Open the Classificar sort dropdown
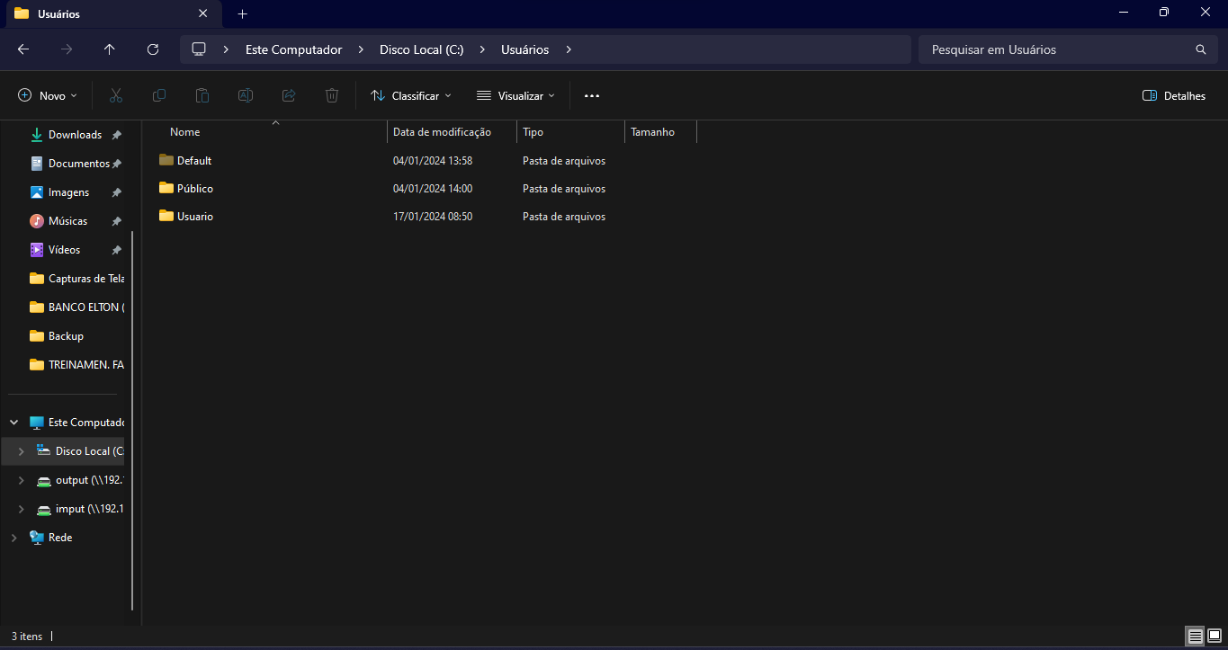 (411, 95)
